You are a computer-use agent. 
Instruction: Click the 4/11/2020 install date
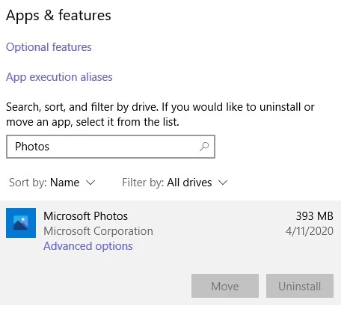[310, 231]
